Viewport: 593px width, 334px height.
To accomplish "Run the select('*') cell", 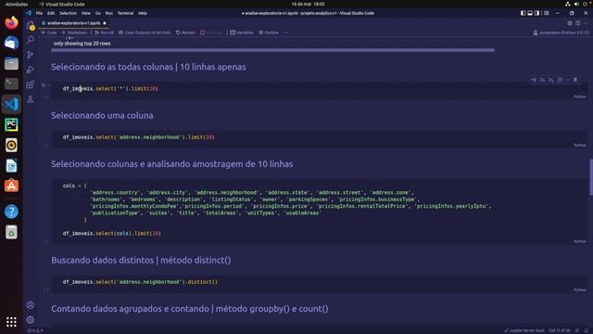I will click(44, 85).
